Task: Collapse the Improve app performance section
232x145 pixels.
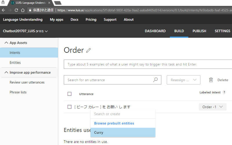Action: [x=6, y=72]
